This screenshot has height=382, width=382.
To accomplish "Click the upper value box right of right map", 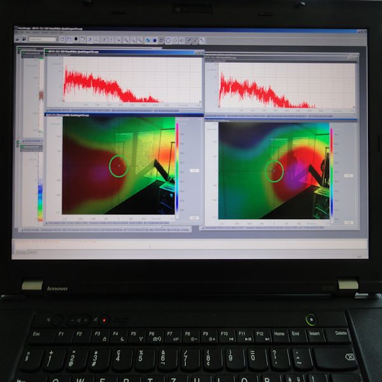I will tap(348, 175).
